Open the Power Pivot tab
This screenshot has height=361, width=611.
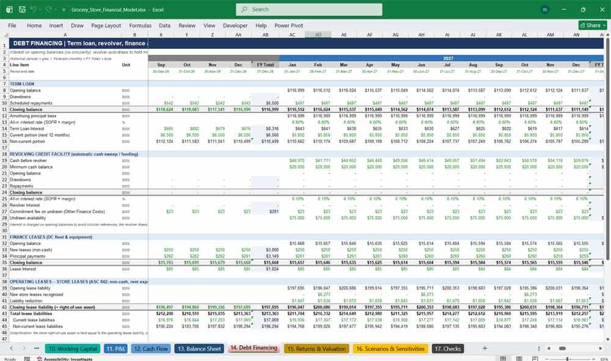click(x=289, y=25)
